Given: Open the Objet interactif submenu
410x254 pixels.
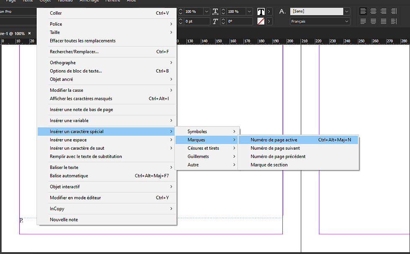Looking at the screenshot, I should coord(107,187).
